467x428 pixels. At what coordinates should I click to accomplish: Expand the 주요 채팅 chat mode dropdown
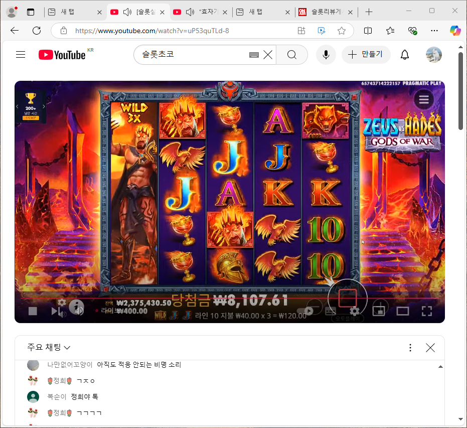49,347
